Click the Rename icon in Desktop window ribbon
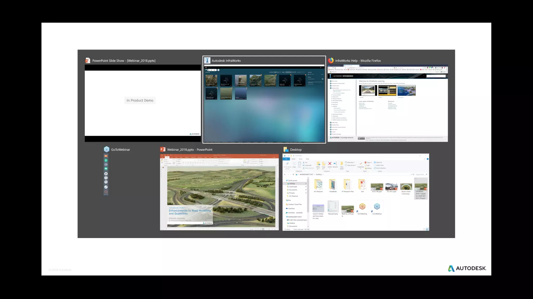 coord(335,164)
